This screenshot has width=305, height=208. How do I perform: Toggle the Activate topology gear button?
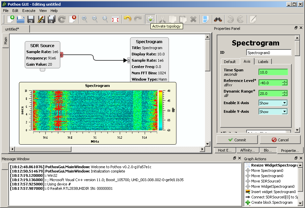click(x=150, y=19)
